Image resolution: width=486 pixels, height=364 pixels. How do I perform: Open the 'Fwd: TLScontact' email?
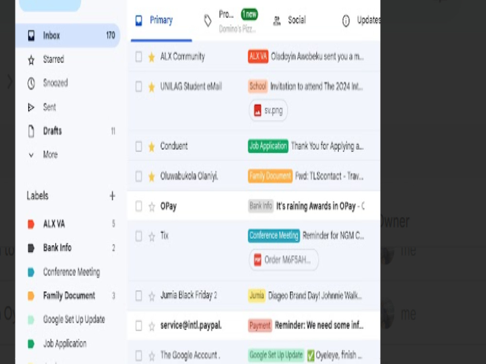(x=254, y=176)
